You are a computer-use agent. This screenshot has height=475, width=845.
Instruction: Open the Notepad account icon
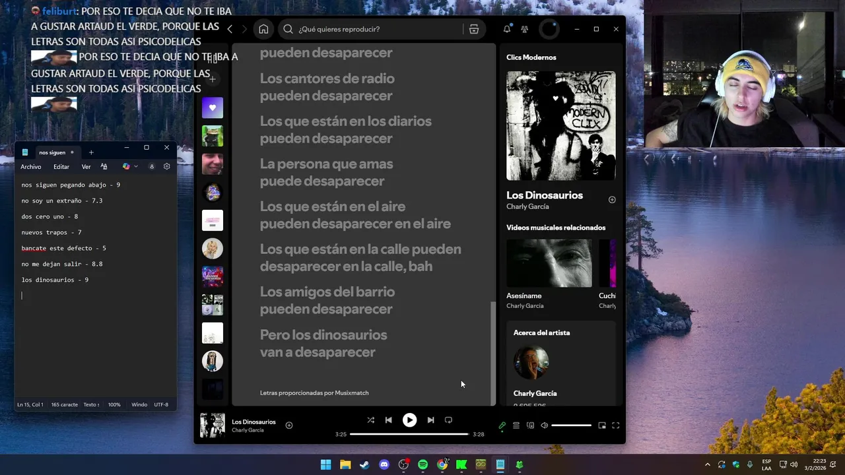click(x=152, y=167)
